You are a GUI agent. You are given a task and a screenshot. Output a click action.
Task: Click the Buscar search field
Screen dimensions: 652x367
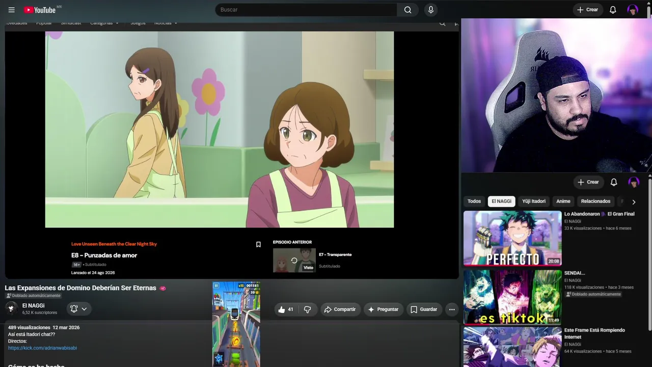click(x=306, y=10)
